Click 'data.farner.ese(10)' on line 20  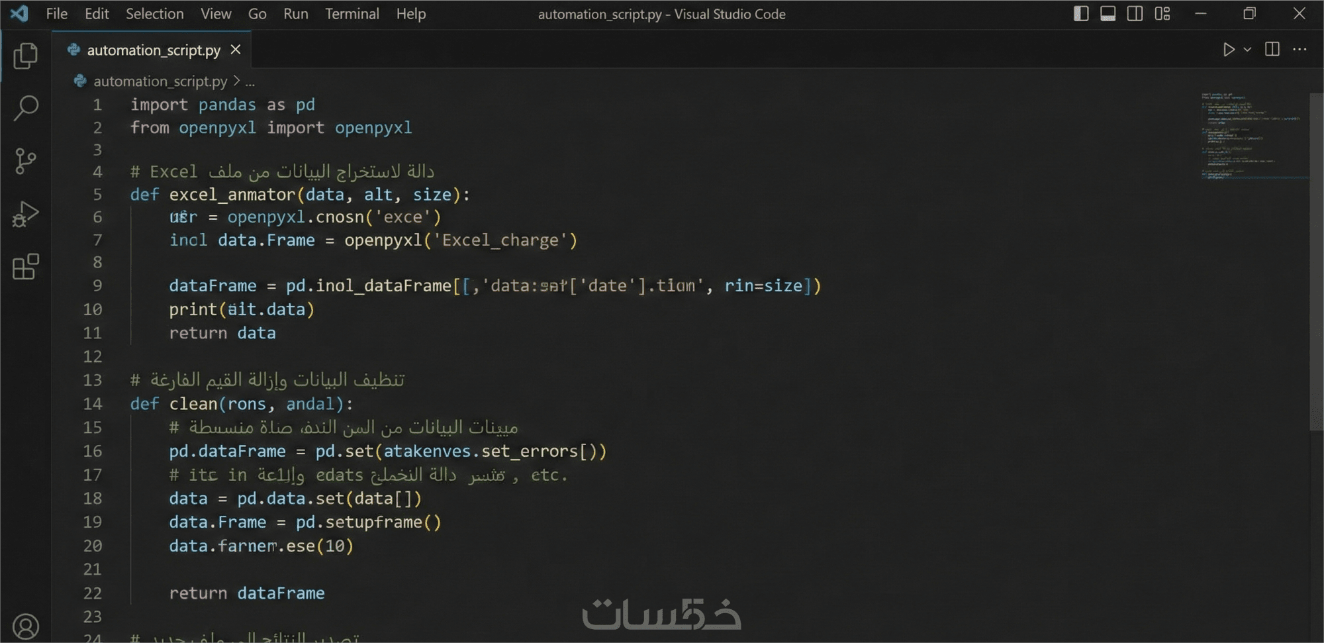[261, 546]
